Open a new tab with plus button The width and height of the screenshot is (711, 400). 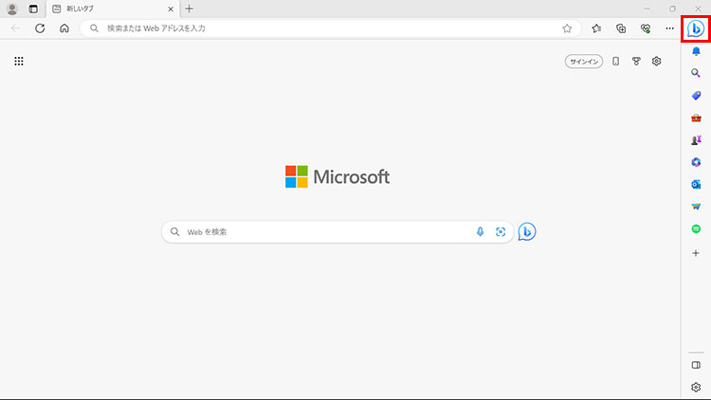(190, 9)
